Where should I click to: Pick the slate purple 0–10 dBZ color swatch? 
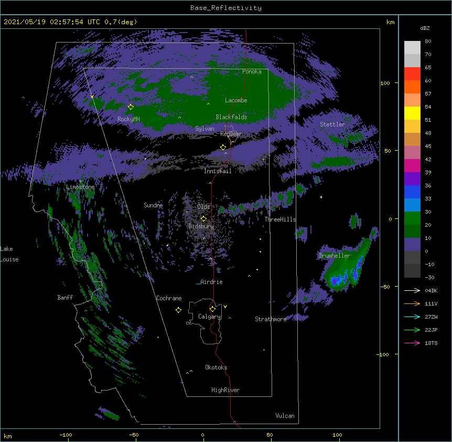coord(412,245)
